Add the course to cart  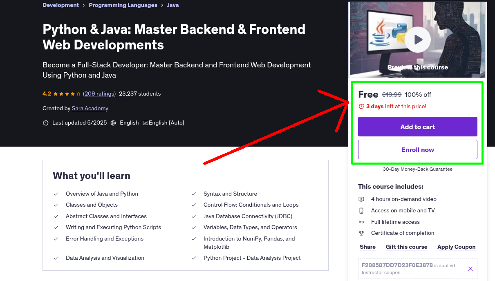[x=418, y=127]
